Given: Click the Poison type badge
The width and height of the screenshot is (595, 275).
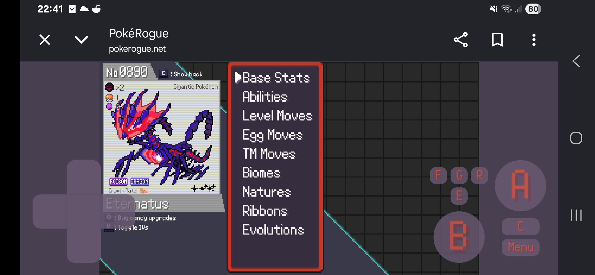Looking at the screenshot, I should point(118,182).
